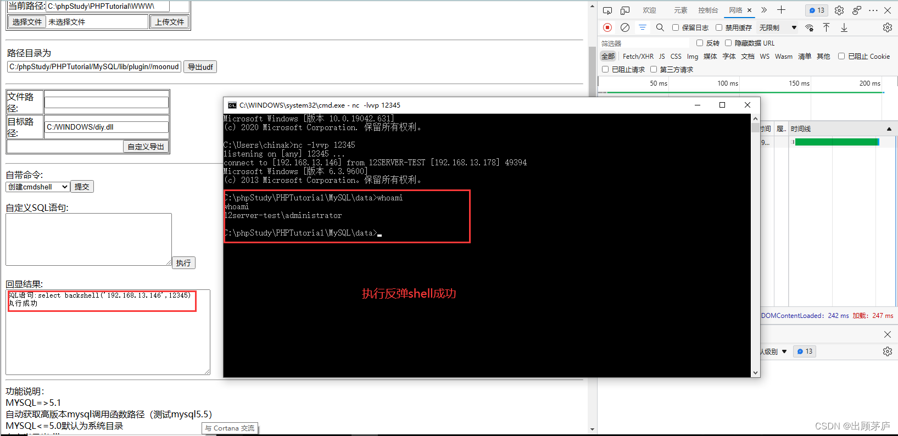Stop recording the network log
898x436 pixels.
607,27
